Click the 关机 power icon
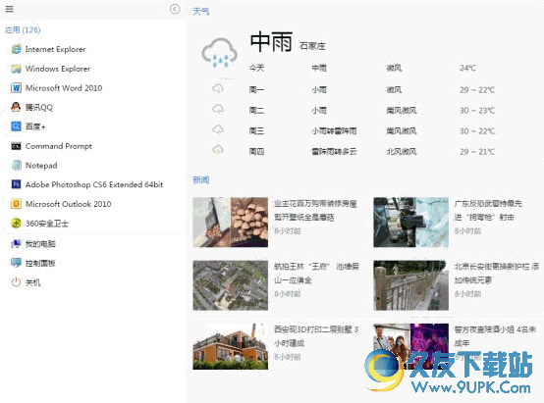This screenshot has width=544, height=403. coord(16,282)
